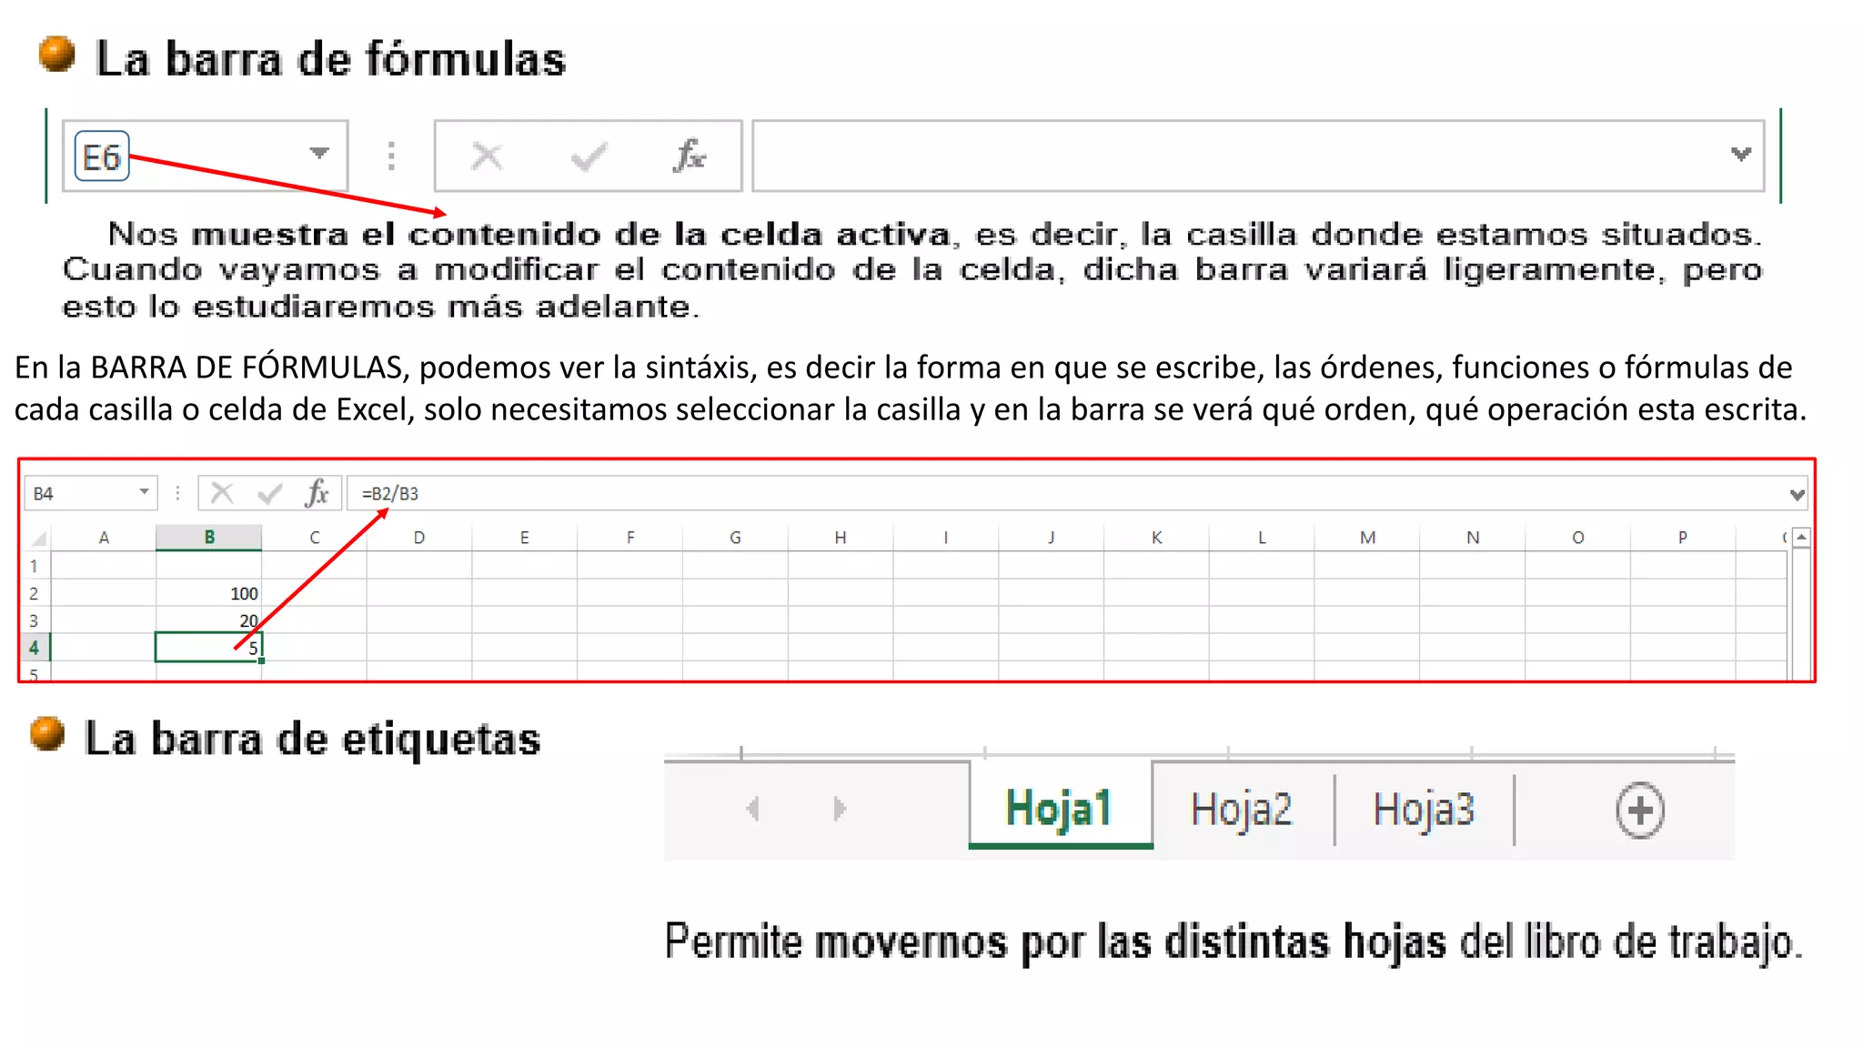Select cell B2 containing 100
This screenshot has height=1048, width=1863.
(x=209, y=593)
